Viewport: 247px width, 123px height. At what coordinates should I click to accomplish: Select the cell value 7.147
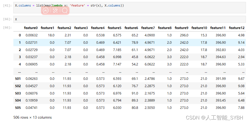(x=117, y=64)
